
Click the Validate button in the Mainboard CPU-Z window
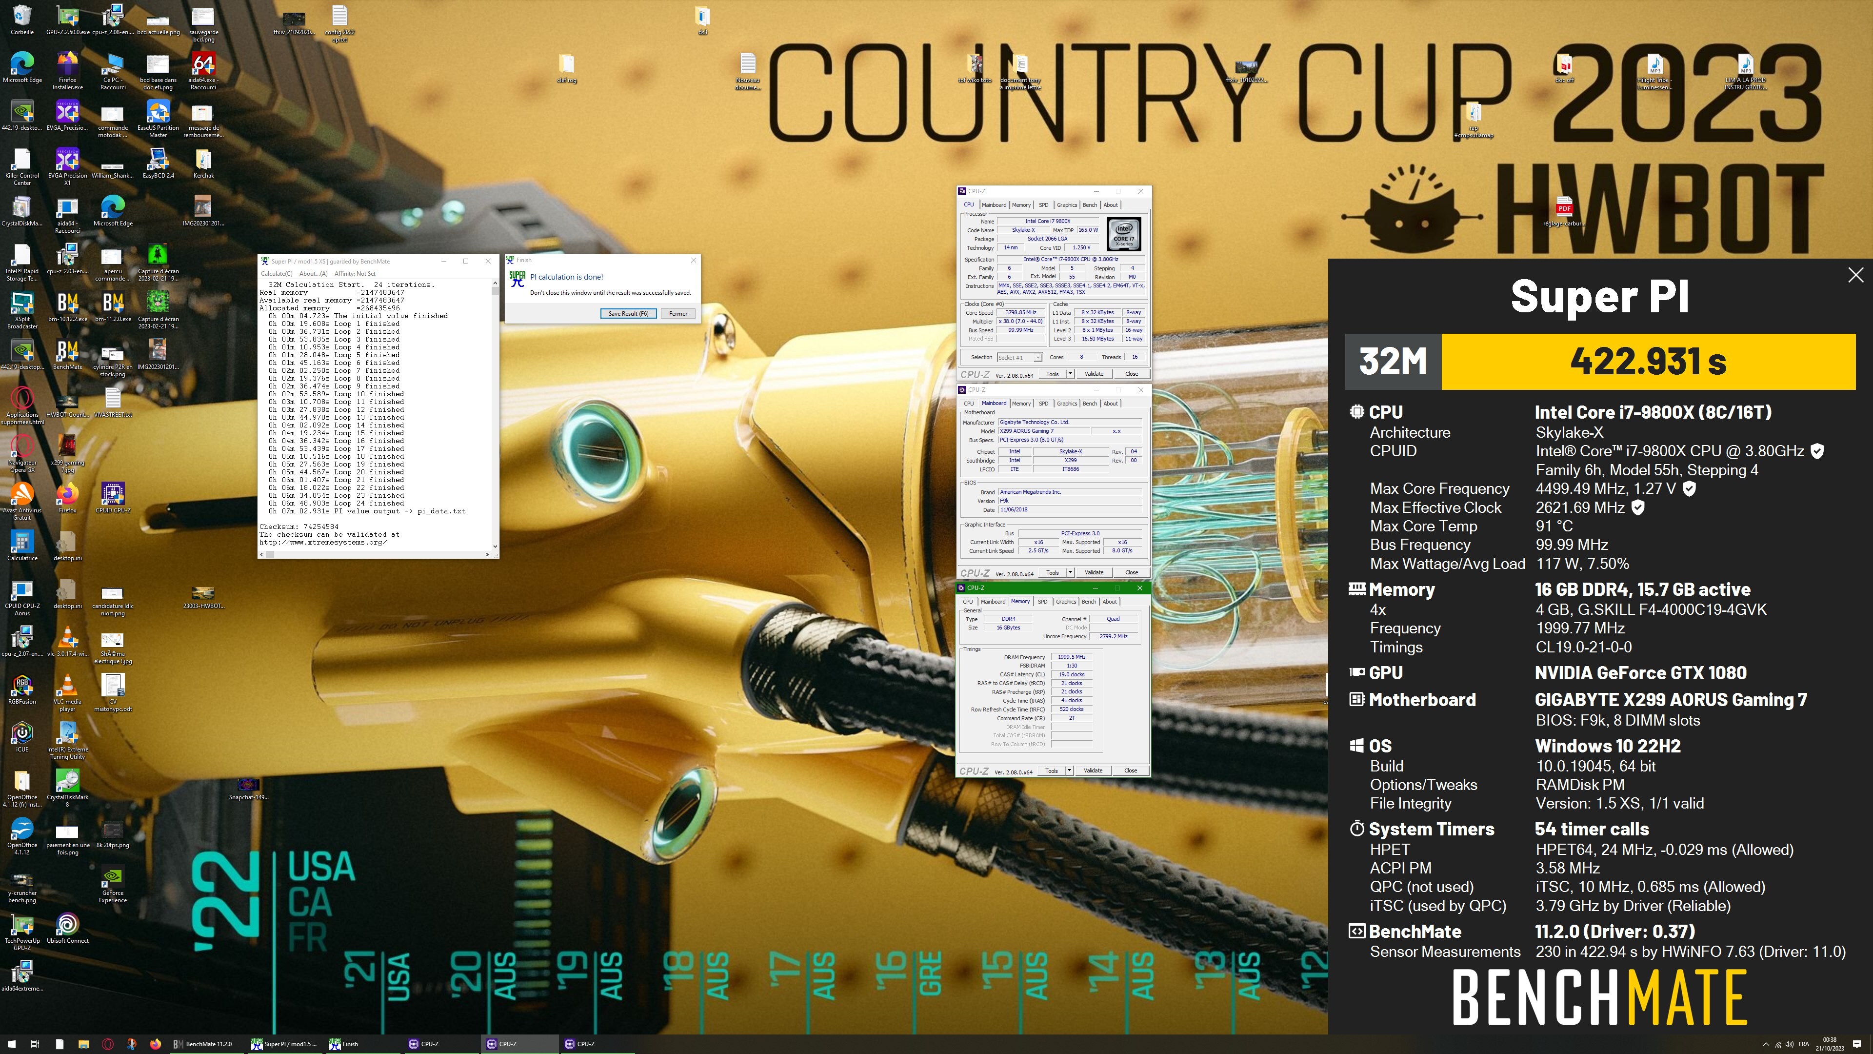pos(1094,572)
